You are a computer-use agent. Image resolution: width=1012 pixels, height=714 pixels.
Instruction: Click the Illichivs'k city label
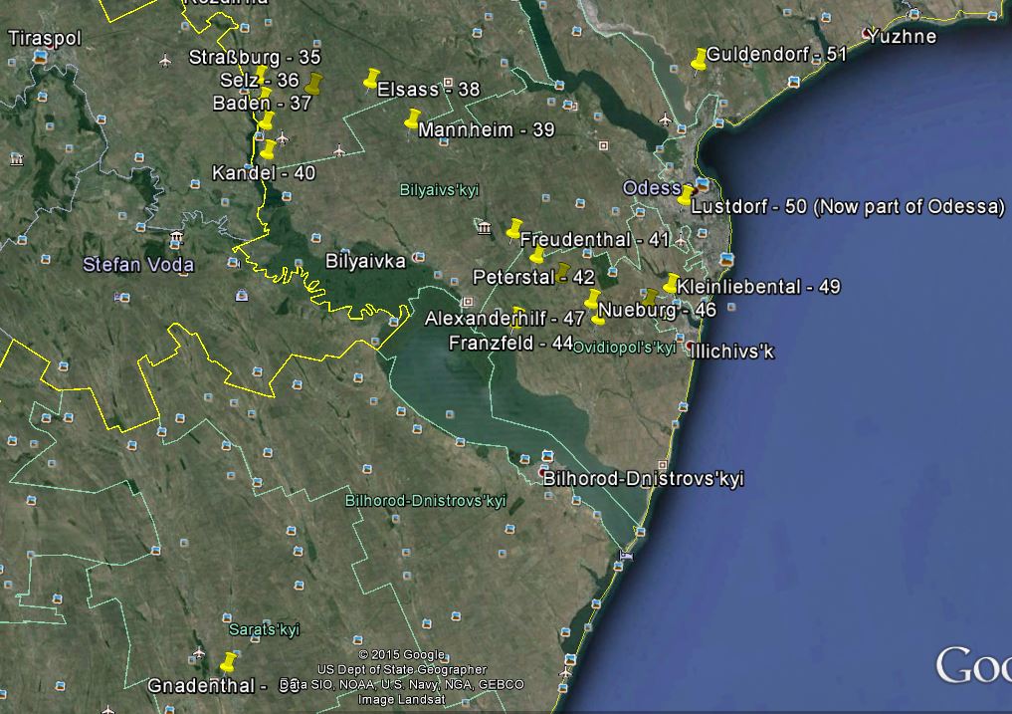[x=734, y=352]
